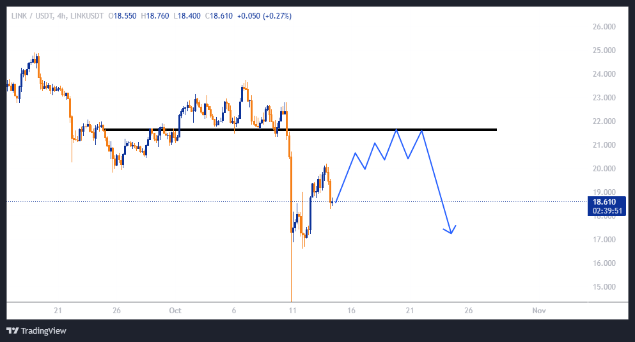The image size is (635, 342).
Task: Click the blue projection arrowhead tip
Action: pyautogui.click(x=451, y=233)
